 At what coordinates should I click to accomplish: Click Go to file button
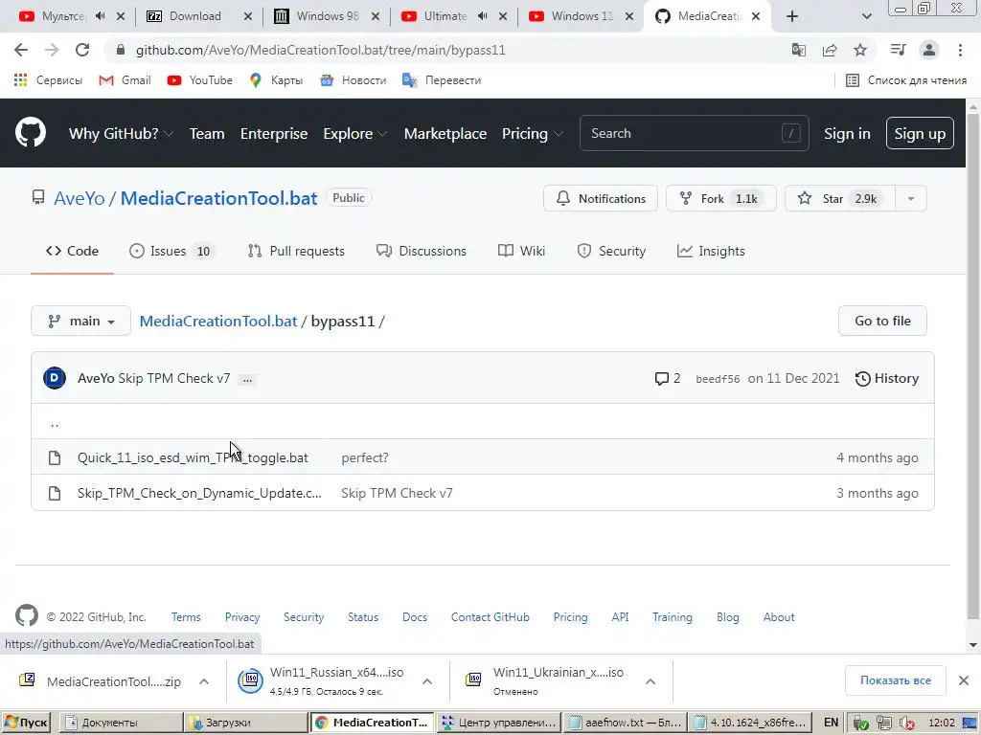coord(882,321)
